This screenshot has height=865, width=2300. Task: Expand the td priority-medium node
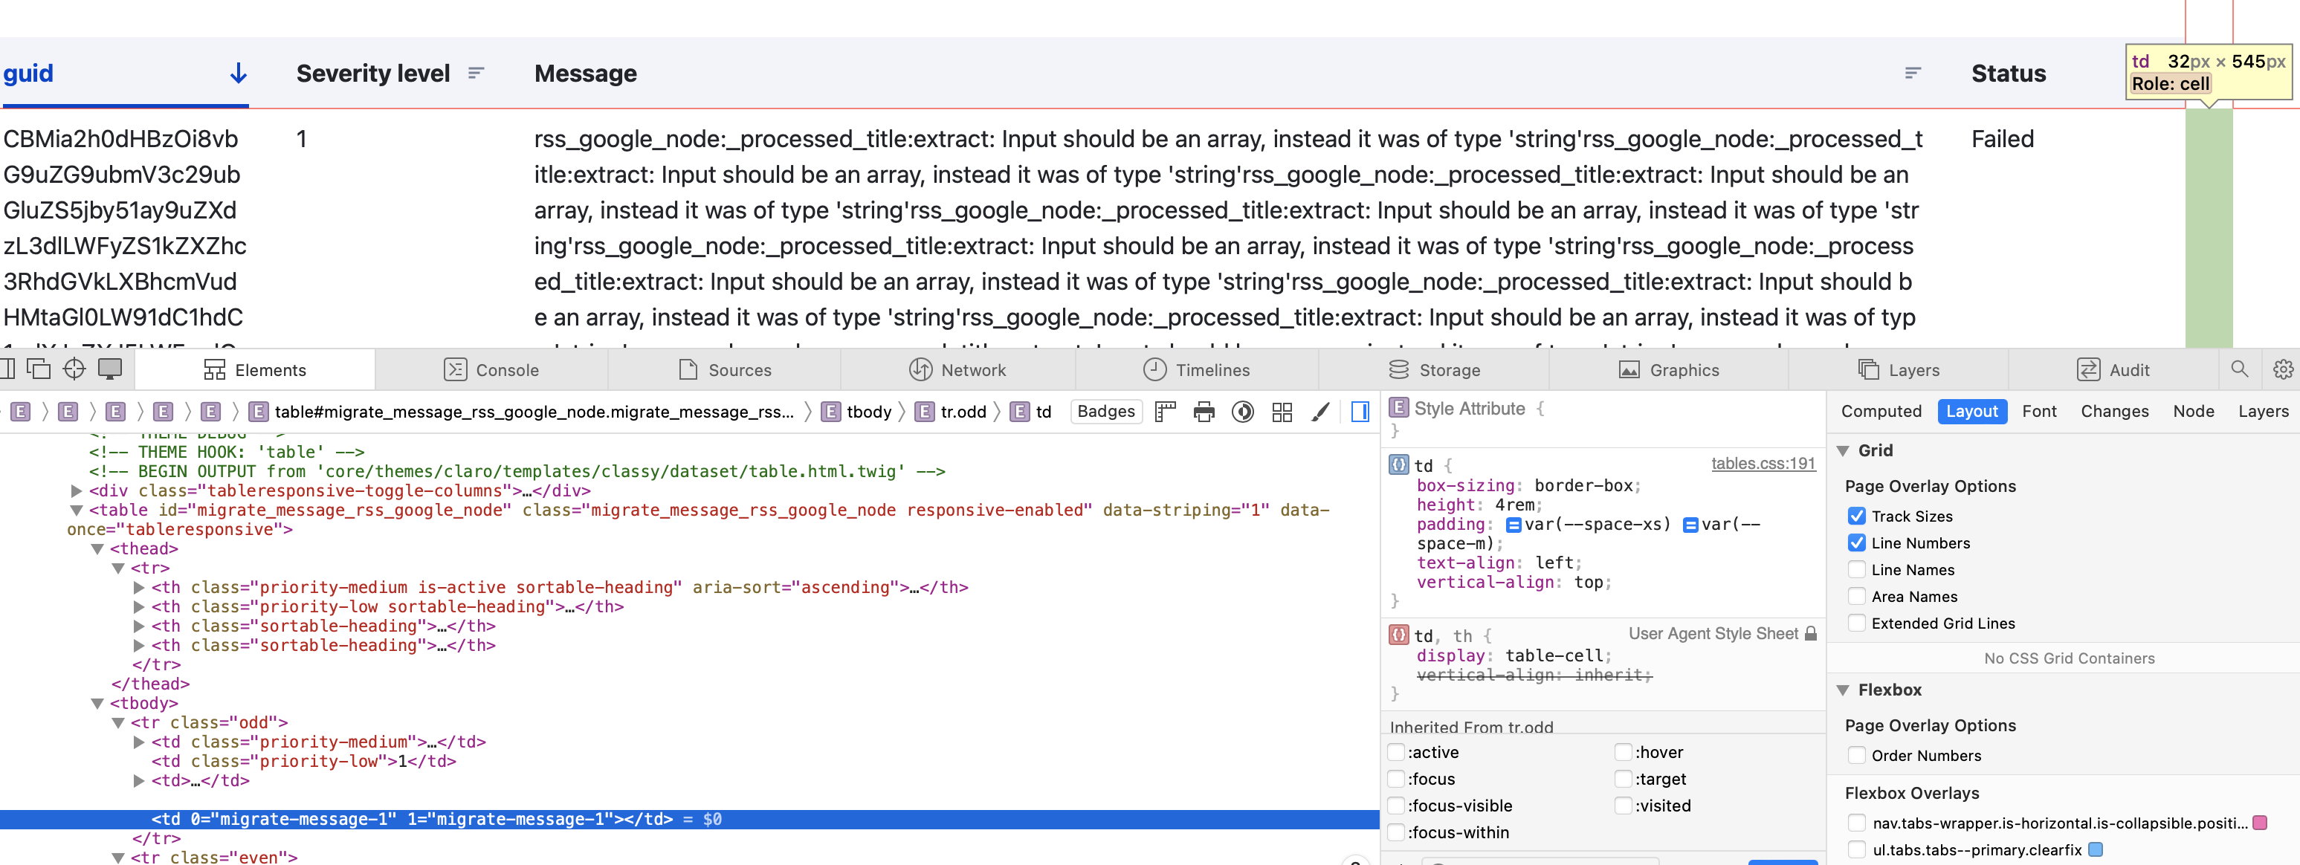138,742
